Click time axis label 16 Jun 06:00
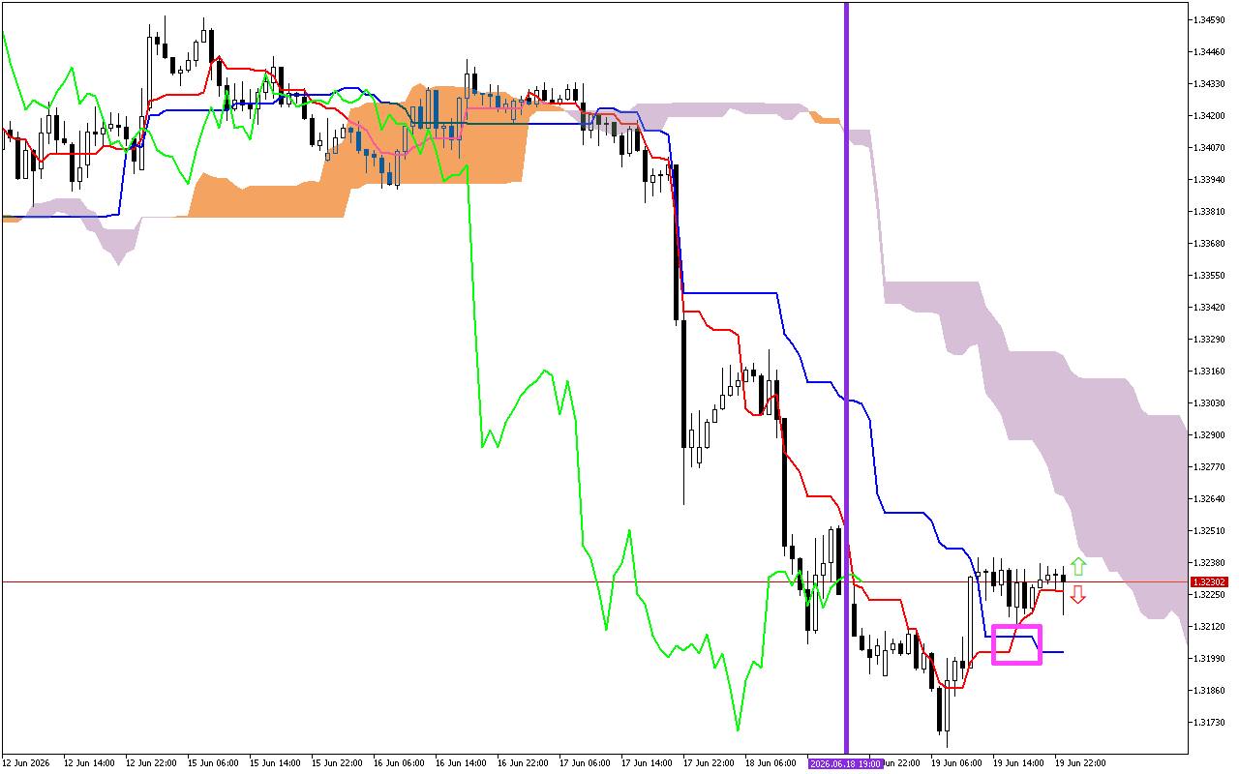1239x774 pixels. 398,763
